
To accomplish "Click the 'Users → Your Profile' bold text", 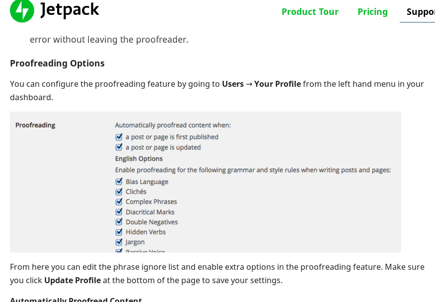I will click(x=261, y=84).
